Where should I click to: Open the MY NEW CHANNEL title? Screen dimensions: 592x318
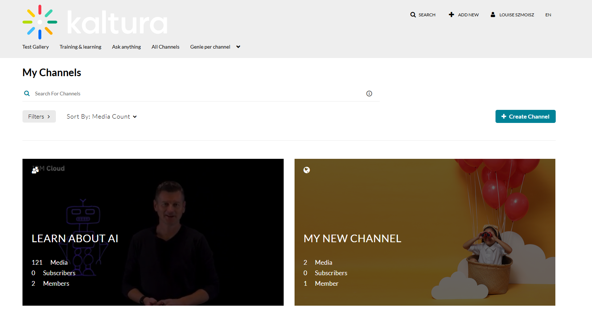(353, 238)
